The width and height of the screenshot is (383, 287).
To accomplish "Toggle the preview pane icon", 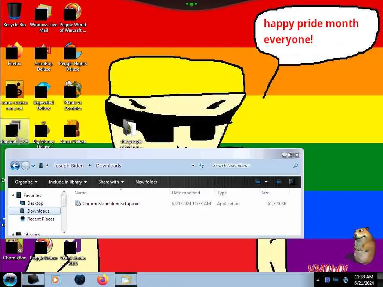I will pos(278,182).
